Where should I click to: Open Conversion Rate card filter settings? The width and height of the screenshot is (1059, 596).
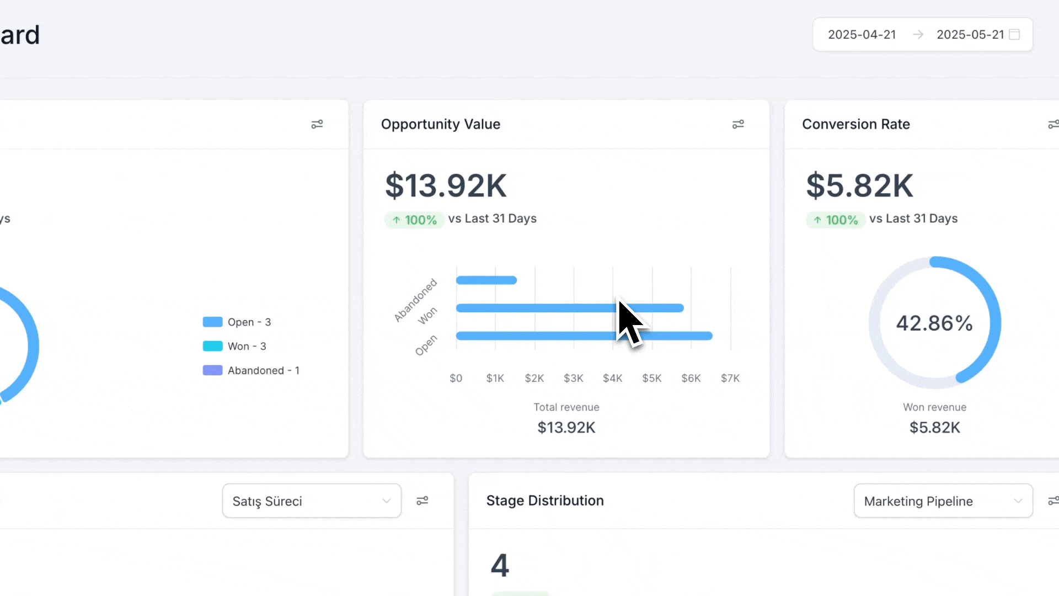(x=1053, y=124)
